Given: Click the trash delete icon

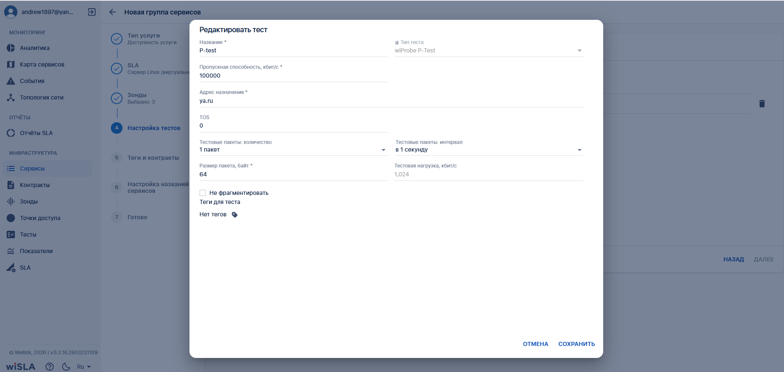Looking at the screenshot, I should click(762, 104).
